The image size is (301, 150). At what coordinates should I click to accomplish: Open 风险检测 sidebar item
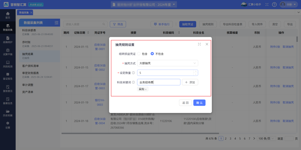click(x=8, y=64)
